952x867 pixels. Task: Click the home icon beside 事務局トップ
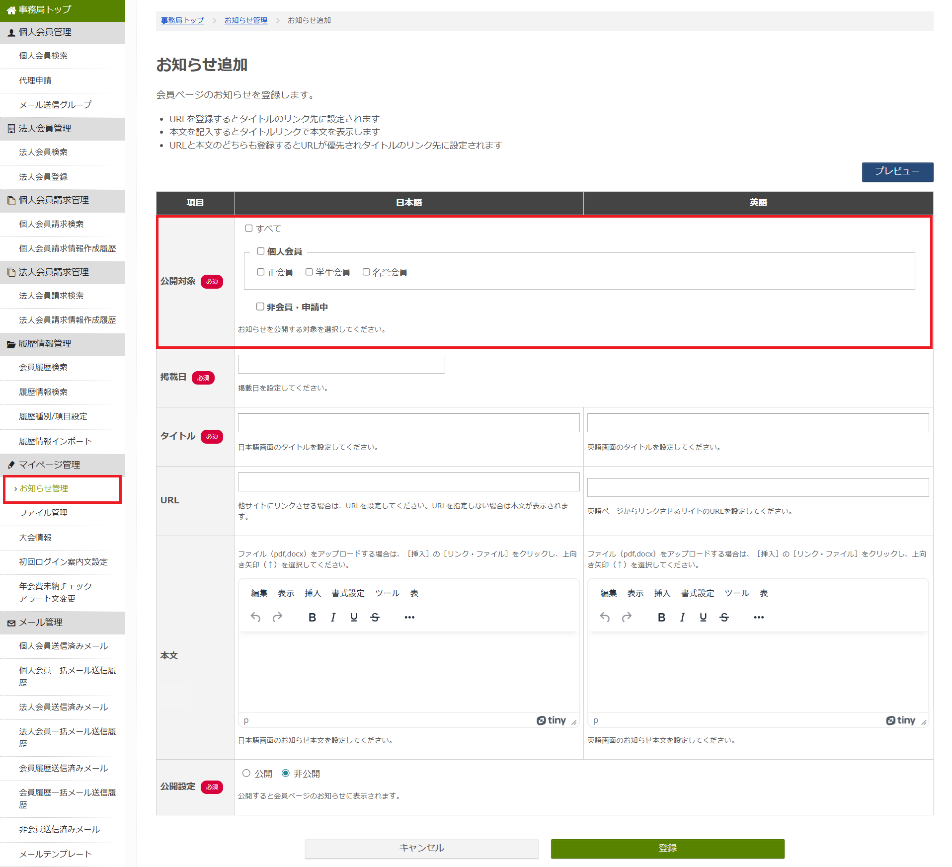click(10, 9)
